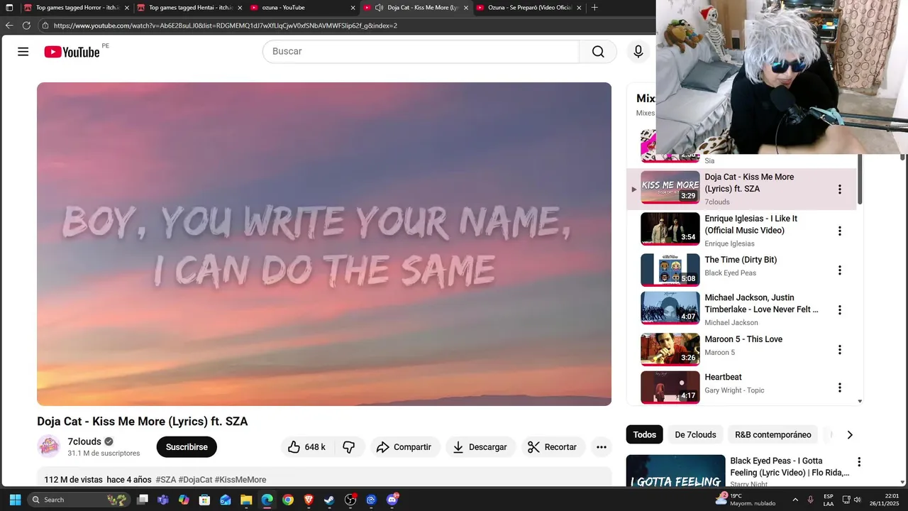Open Discord from the taskbar
The height and width of the screenshot is (511, 908).
click(x=392, y=500)
